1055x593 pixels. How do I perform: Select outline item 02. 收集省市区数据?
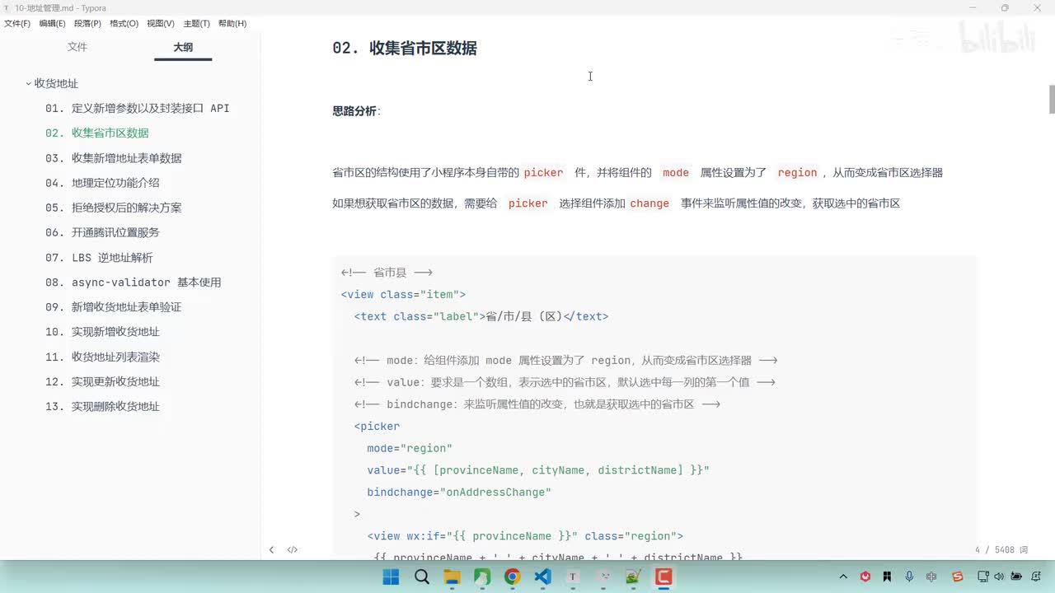click(x=97, y=133)
